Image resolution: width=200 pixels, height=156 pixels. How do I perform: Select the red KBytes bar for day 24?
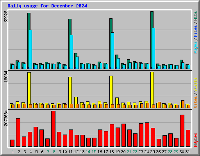147,135
